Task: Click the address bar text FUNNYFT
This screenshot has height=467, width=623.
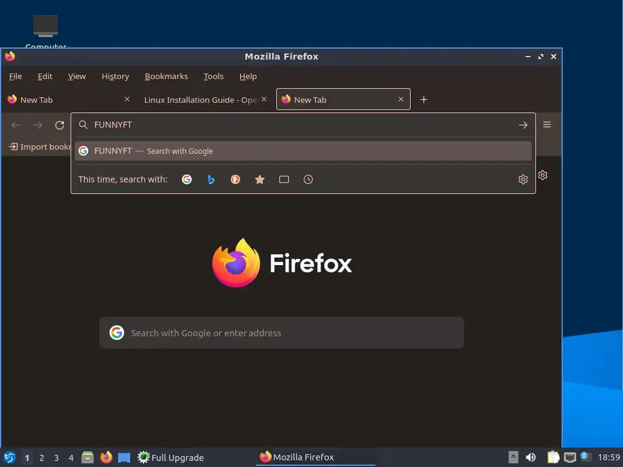Action: tap(113, 125)
